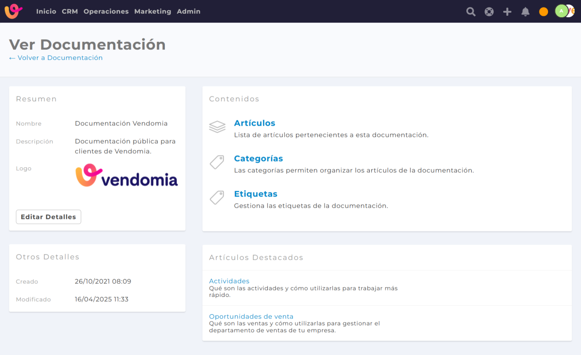Open the green user avatar menu
581x355 pixels.
(x=562, y=11)
